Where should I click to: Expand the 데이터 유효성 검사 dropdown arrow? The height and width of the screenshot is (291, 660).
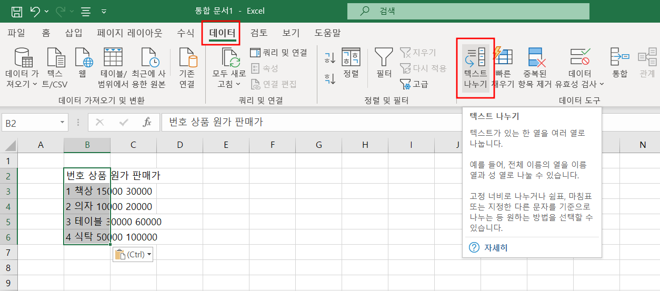(x=602, y=84)
